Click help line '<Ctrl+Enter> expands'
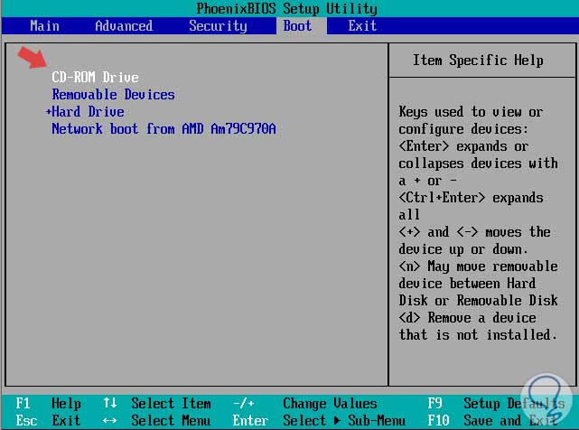 coord(471,198)
